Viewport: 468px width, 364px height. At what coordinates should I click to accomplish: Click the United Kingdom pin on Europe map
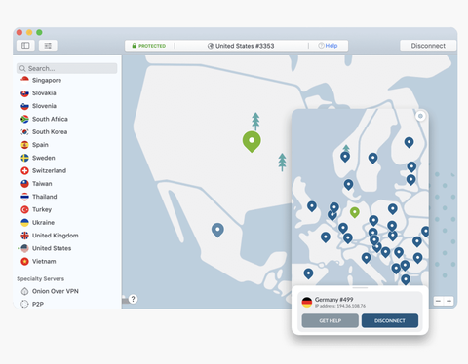312,206
